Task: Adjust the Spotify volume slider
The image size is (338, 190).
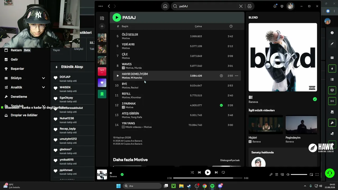Action: [x=299, y=174]
